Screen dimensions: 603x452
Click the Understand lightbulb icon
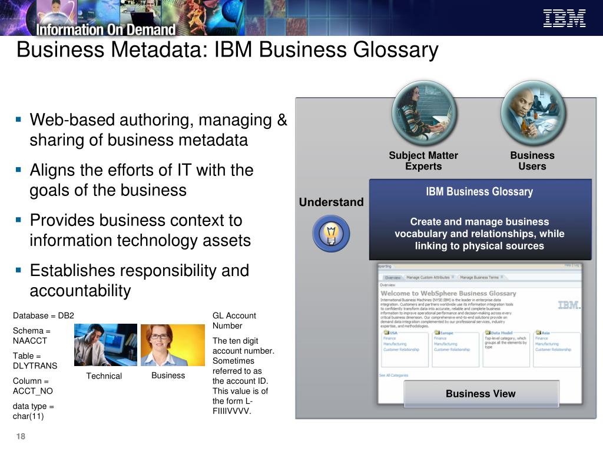pos(331,233)
